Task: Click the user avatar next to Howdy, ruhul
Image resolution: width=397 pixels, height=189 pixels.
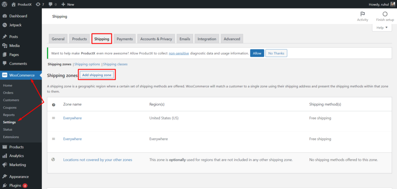Action: (392, 4)
